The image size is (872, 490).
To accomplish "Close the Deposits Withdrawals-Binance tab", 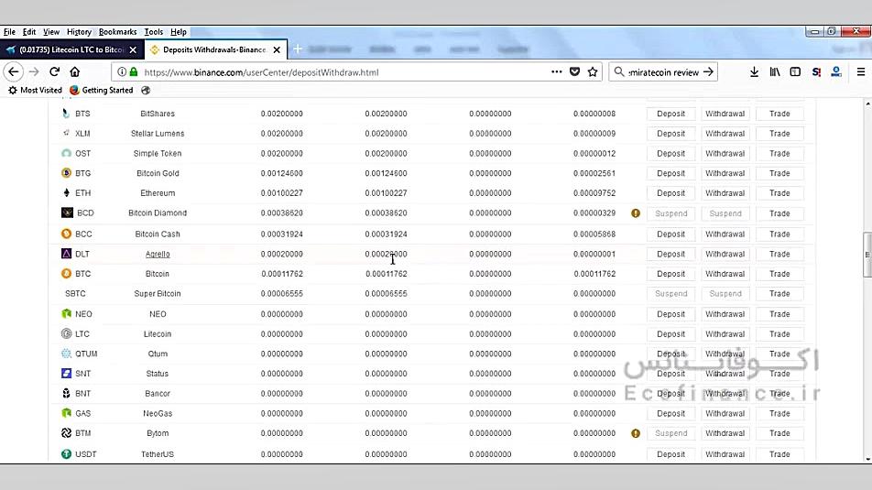I will pos(277,49).
